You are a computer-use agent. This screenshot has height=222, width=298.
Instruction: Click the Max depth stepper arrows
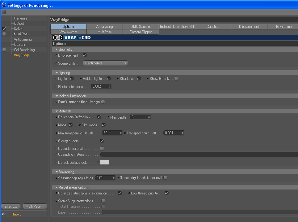tap(149, 117)
